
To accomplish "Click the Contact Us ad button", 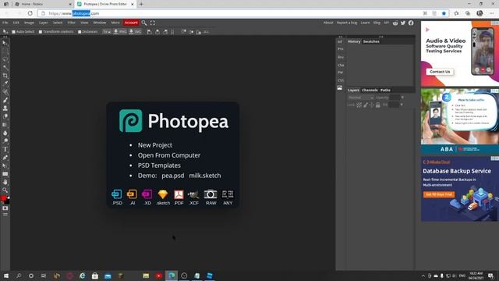I will click(440, 72).
